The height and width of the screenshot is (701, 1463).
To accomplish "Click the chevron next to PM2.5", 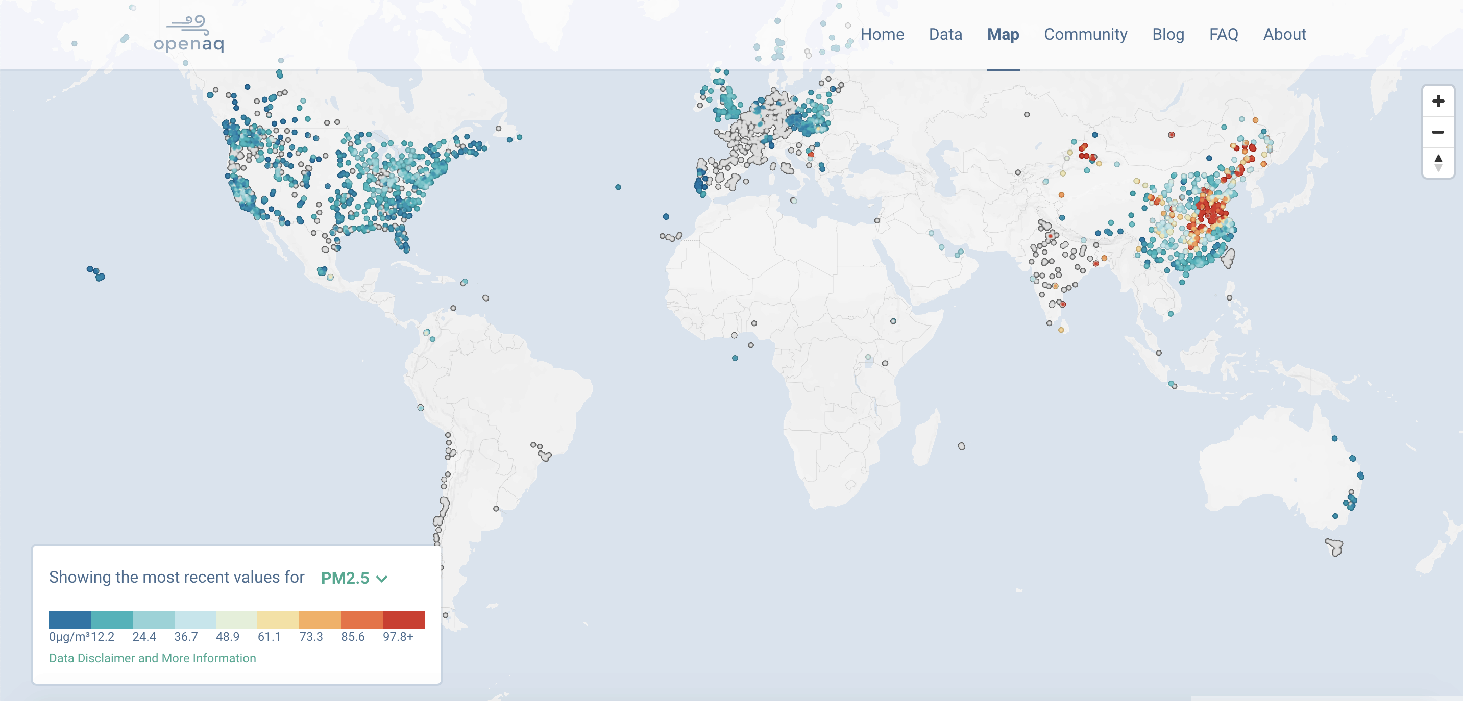I will point(382,579).
